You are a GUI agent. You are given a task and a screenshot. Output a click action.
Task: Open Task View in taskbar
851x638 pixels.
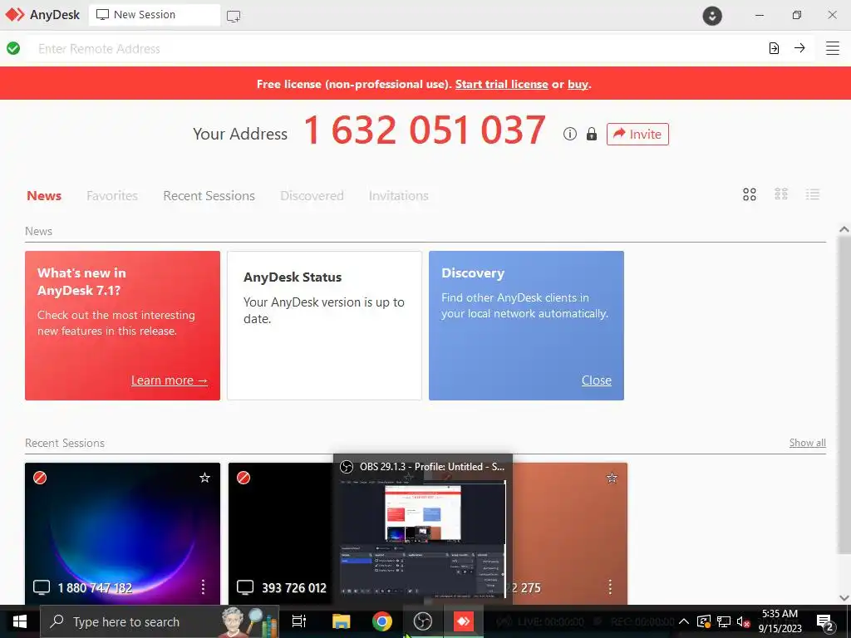(x=299, y=621)
